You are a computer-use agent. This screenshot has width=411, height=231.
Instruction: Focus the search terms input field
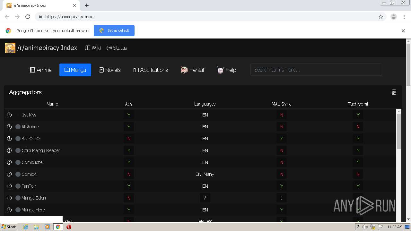pos(316,70)
